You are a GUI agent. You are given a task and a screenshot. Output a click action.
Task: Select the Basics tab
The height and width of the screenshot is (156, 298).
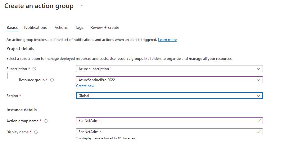(12, 28)
